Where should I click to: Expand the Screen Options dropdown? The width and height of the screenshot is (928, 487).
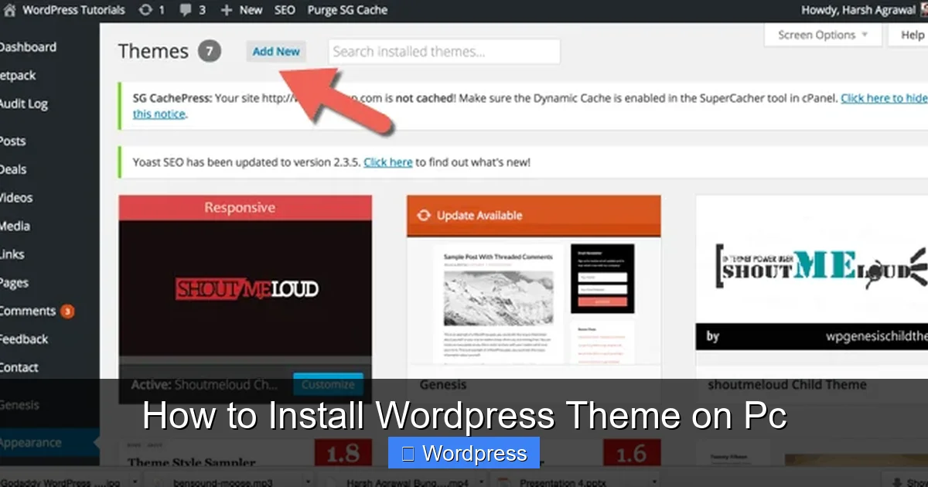pos(823,35)
